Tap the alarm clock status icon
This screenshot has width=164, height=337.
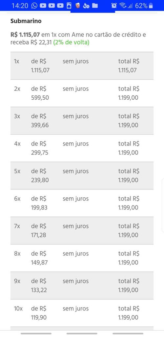(x=114, y=6)
